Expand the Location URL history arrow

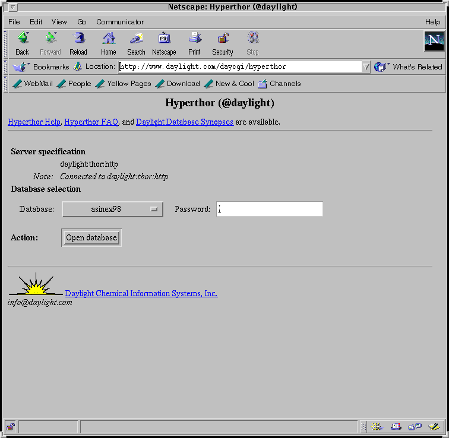click(366, 67)
